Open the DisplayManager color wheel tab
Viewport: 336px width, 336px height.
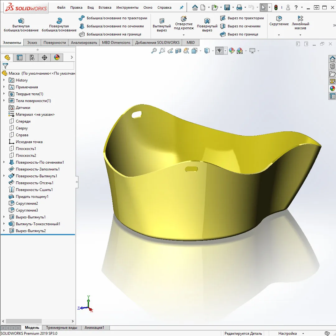coord(57,58)
